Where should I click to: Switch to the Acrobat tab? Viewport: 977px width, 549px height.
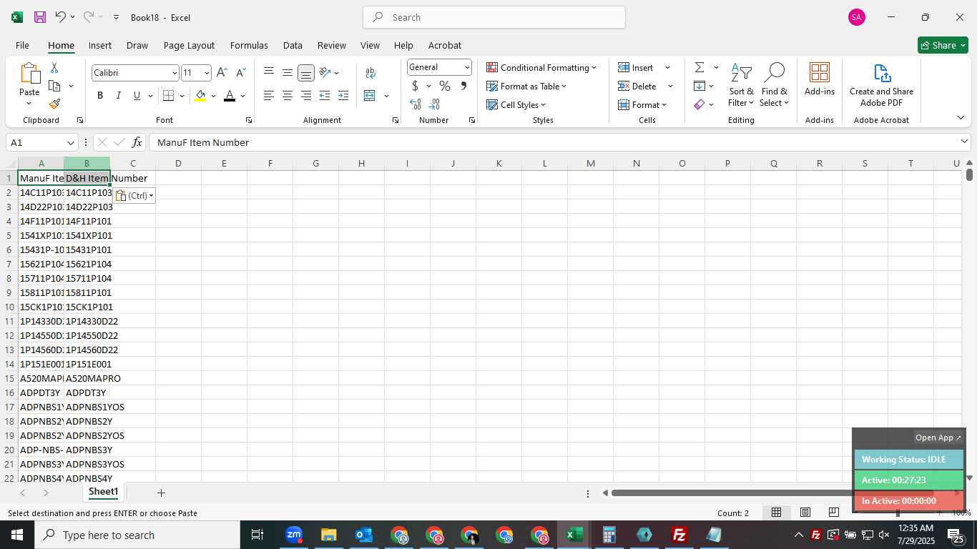click(x=445, y=45)
